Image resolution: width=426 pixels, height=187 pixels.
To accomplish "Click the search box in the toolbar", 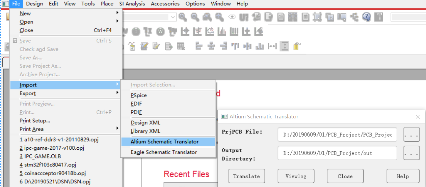I will pos(408,17).
